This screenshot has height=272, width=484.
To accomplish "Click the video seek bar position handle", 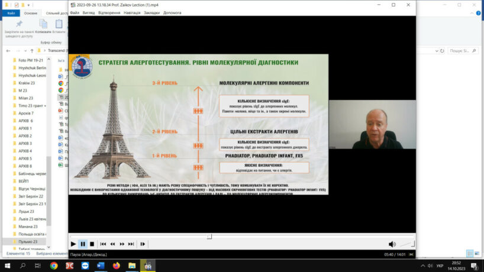I will (209, 237).
